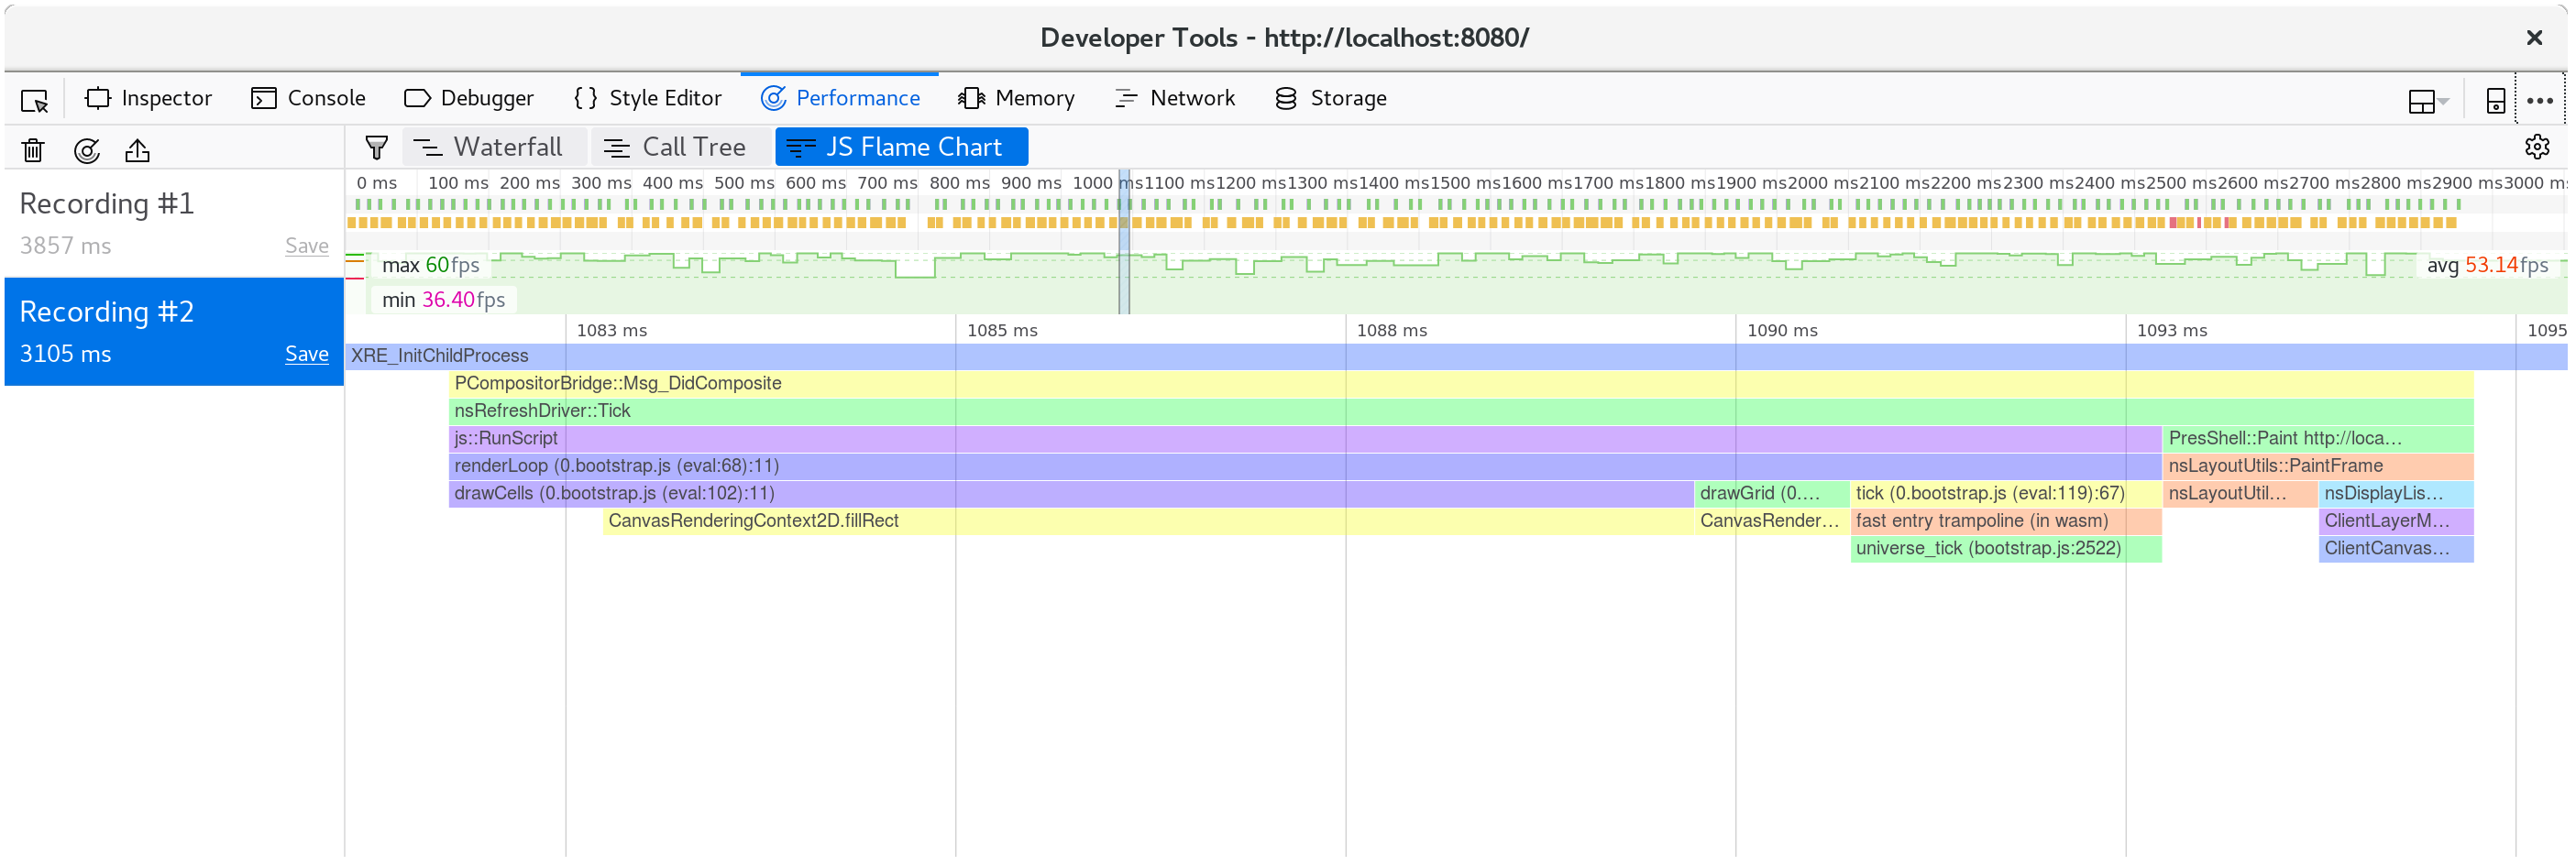Screen dimensions: 2576x865
Task: Select Recording #1 in the sidebar
Action: pos(106,203)
